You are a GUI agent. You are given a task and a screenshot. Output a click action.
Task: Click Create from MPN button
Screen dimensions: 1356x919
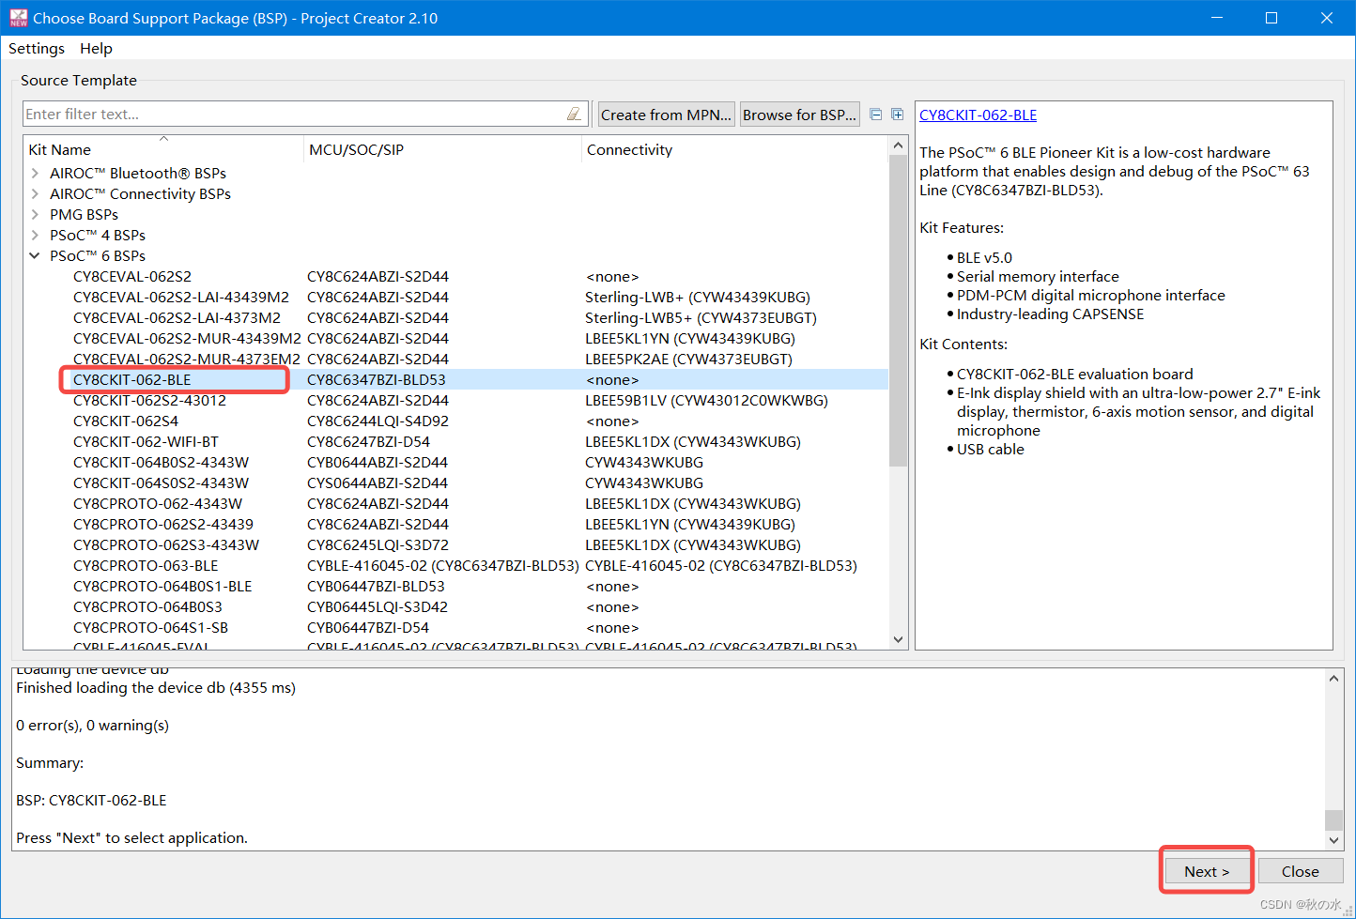[x=667, y=115]
